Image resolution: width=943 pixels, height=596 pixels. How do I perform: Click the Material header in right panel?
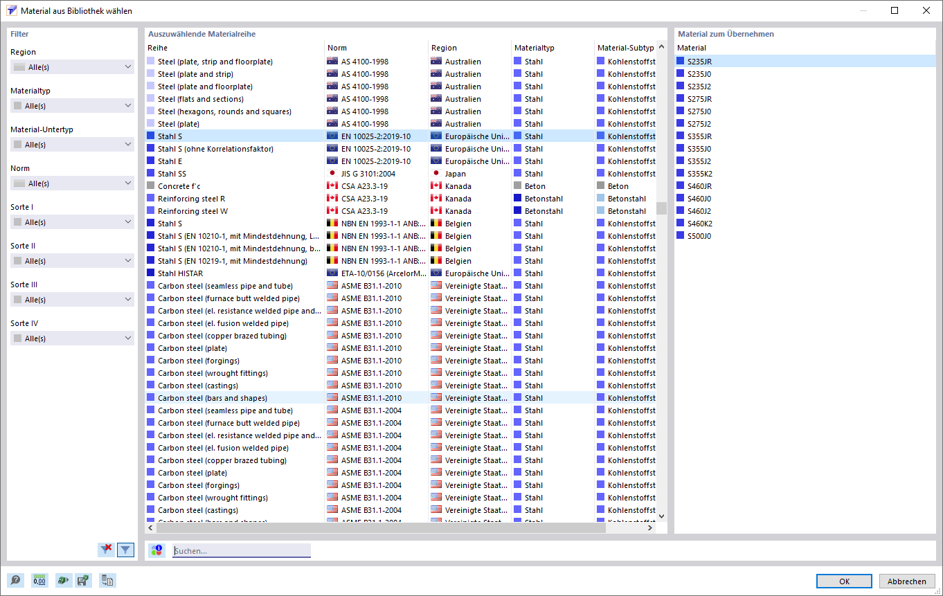tap(805, 48)
